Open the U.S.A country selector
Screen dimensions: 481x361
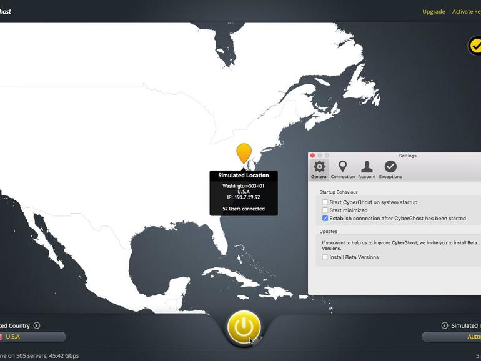pyautogui.click(x=32, y=337)
